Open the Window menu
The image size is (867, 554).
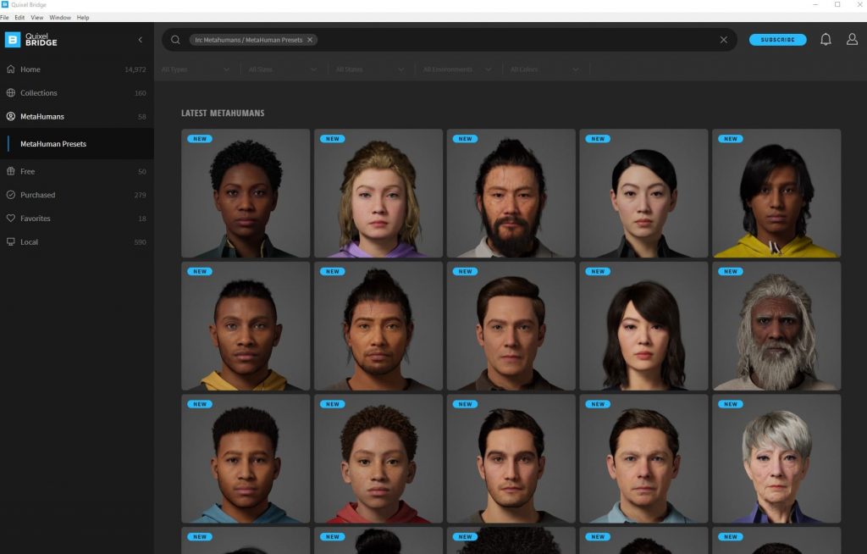(x=60, y=17)
